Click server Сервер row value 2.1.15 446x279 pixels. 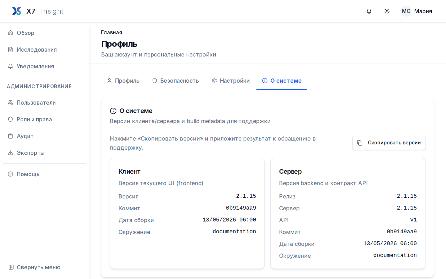point(407,208)
